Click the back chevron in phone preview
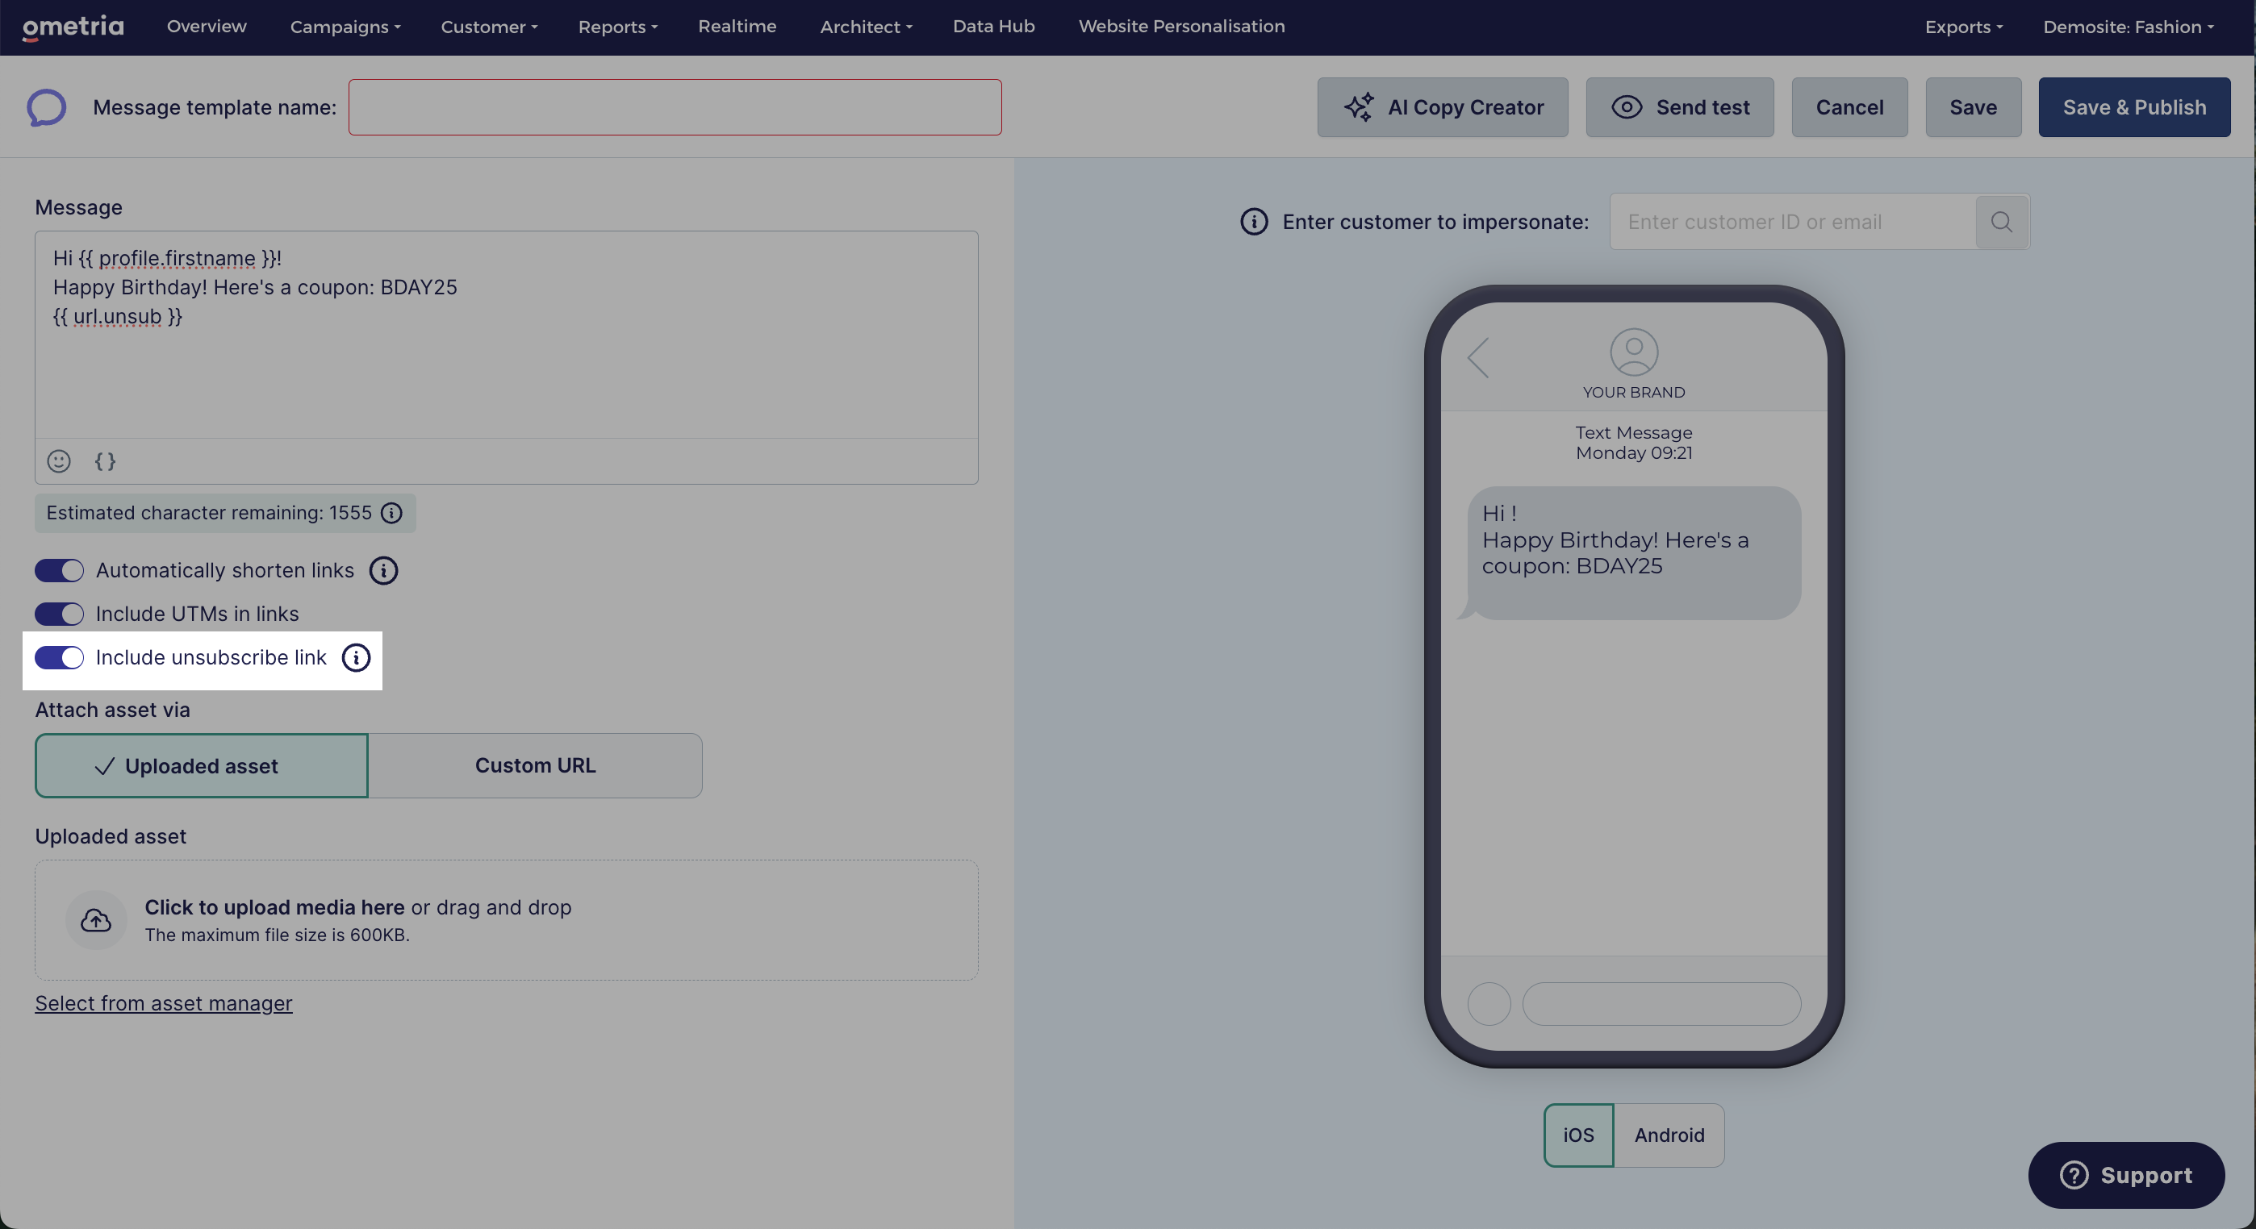Viewport: 2256px width, 1229px height. pos(1478,358)
